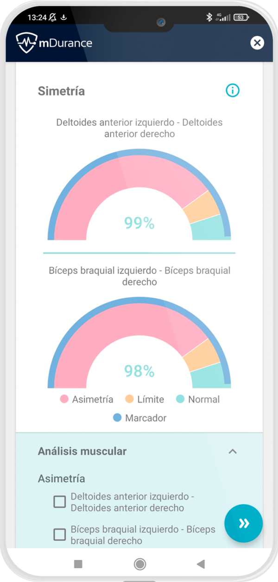
Task: Tap the 99% symmetry value
Action: 139,223
